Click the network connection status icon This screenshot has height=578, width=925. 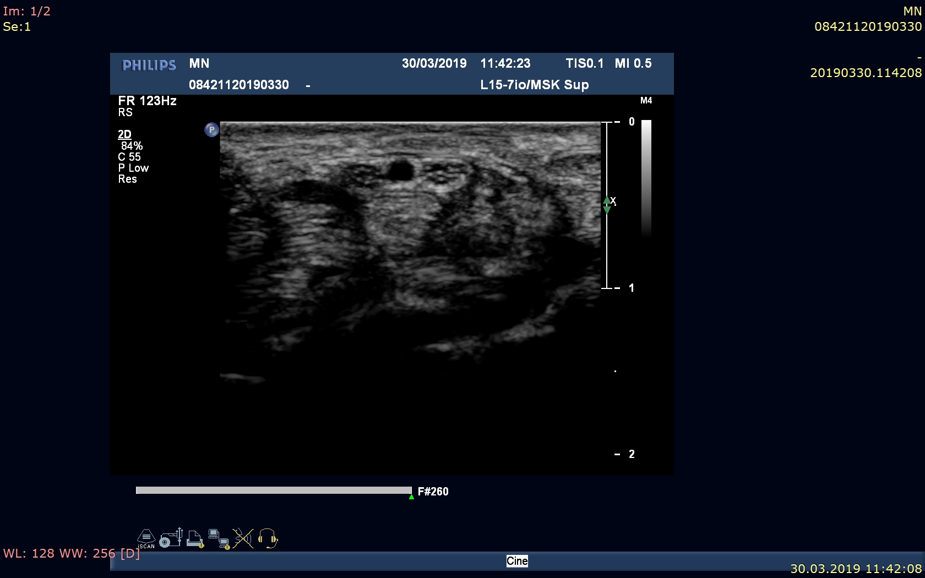click(219, 539)
